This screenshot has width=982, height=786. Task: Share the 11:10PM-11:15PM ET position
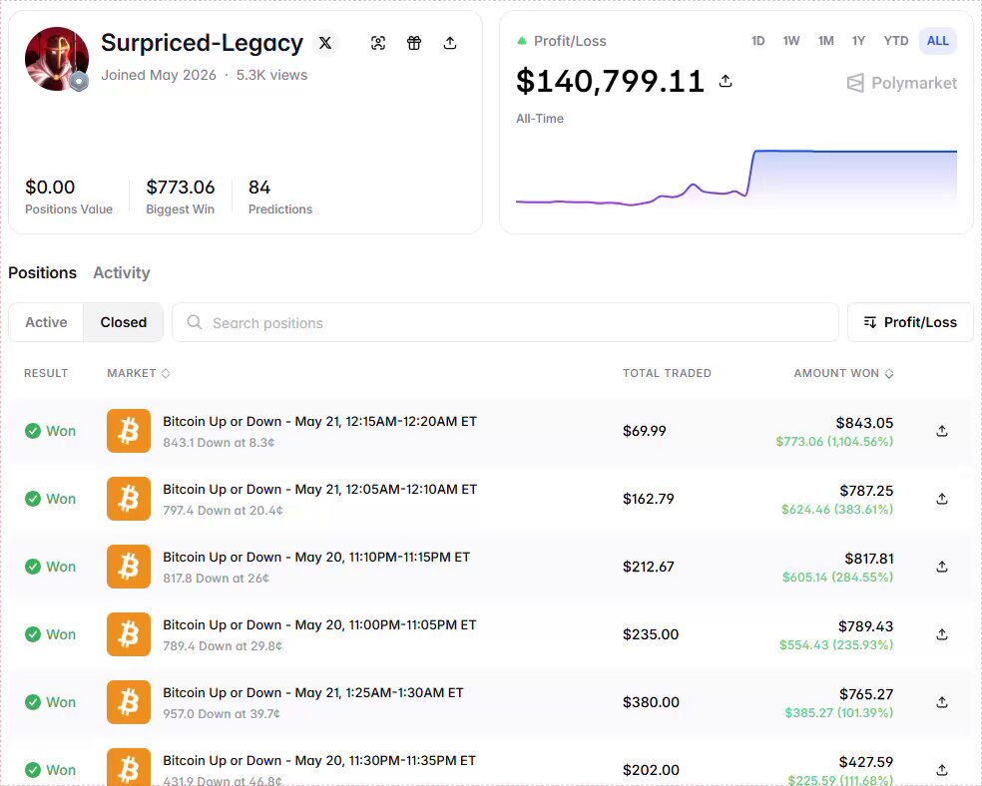(x=942, y=567)
